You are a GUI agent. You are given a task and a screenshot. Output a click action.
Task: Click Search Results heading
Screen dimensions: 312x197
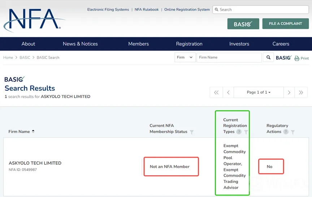pos(30,88)
